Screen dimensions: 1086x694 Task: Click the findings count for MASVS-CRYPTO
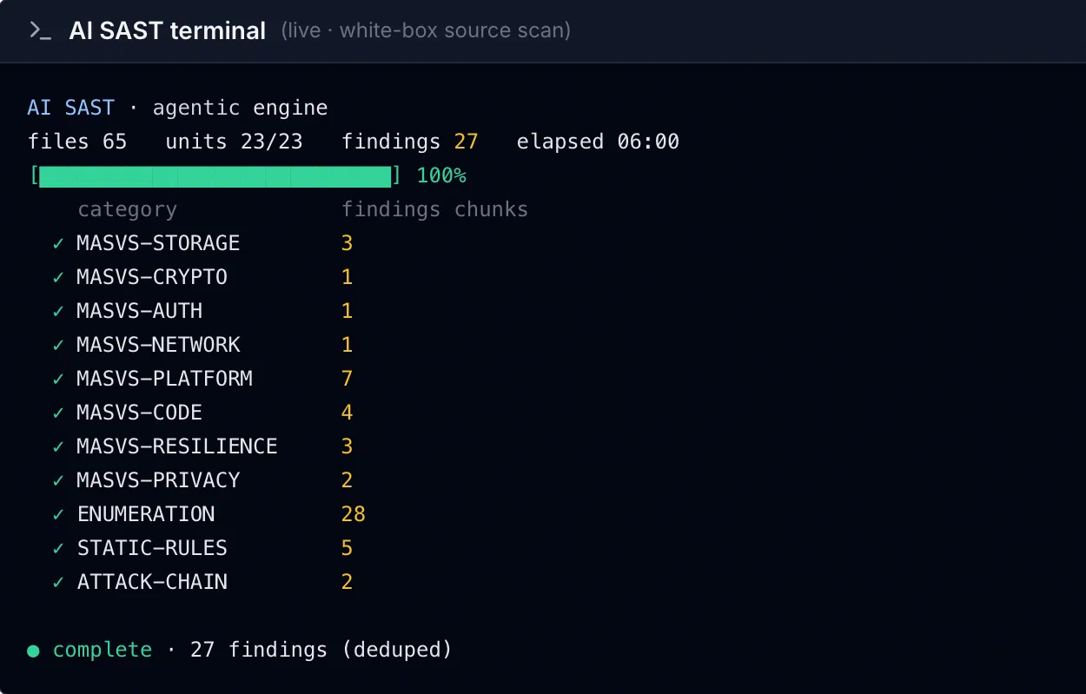tap(348, 277)
